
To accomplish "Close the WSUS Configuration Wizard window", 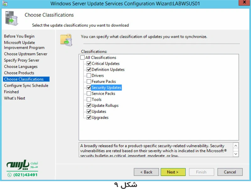I will (x=244, y=3).
